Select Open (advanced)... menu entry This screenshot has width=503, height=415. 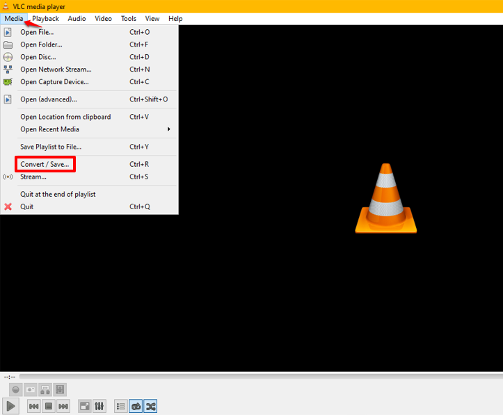tap(90, 99)
